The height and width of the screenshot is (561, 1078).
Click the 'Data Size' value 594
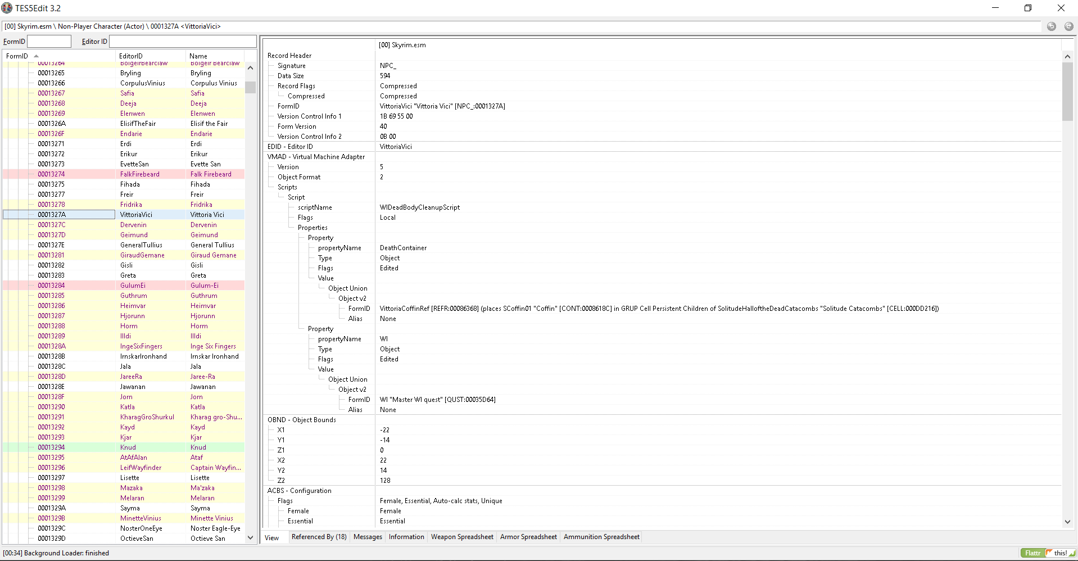point(385,76)
